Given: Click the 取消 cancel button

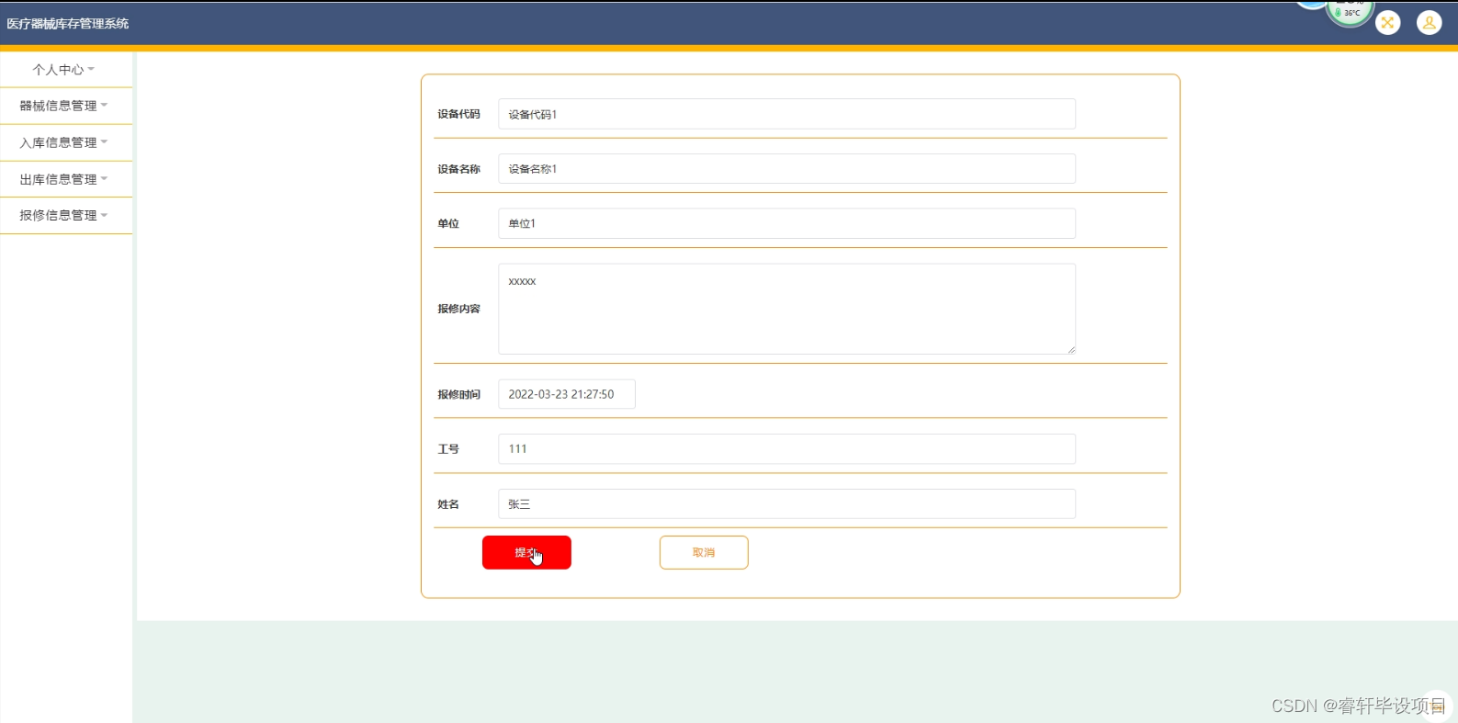Looking at the screenshot, I should [704, 552].
